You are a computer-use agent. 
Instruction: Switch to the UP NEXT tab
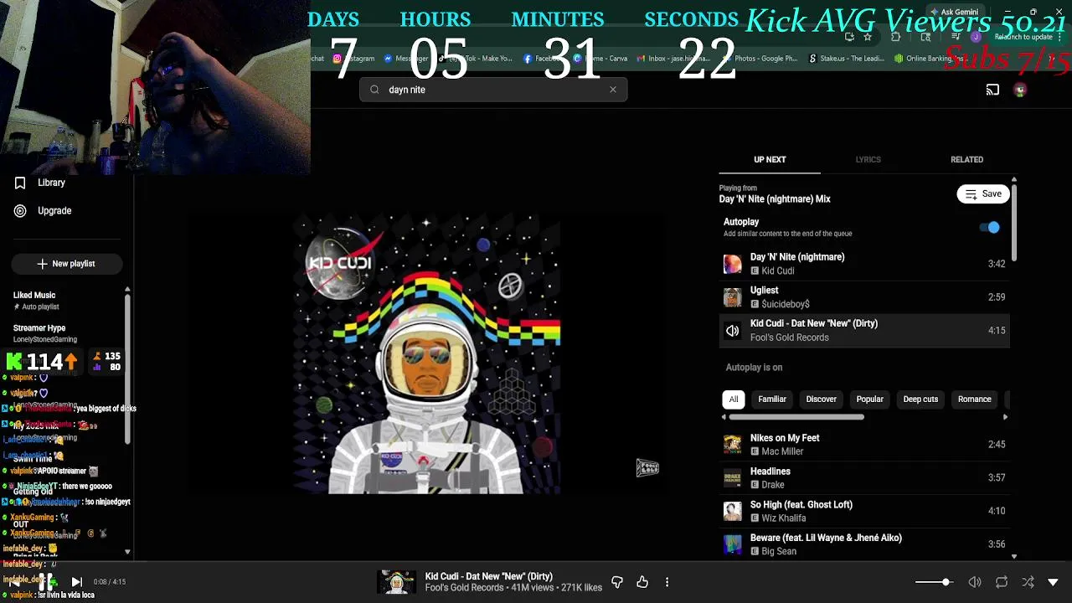coord(770,159)
